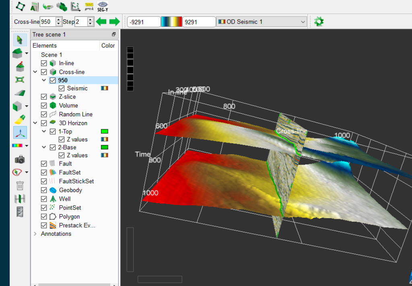Click the trash remove icon in the sidebar

point(19,186)
